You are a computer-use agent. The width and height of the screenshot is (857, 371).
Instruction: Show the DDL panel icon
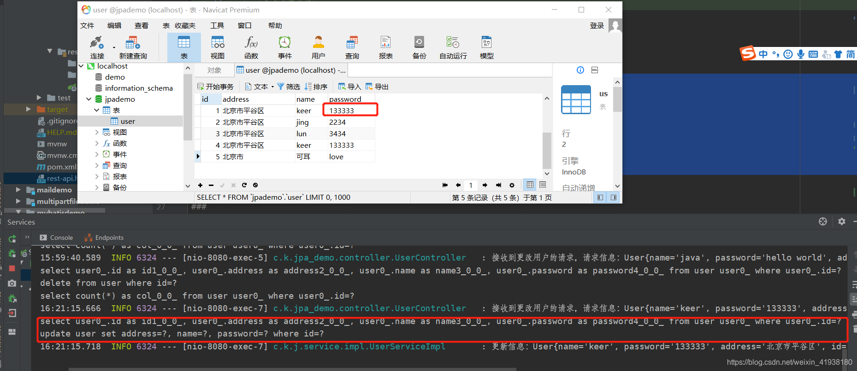595,70
